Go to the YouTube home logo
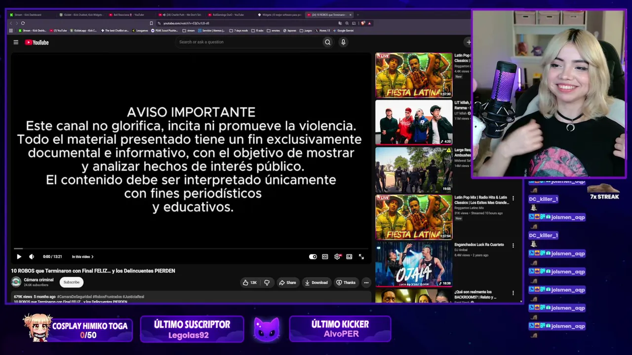632x355 pixels. coord(37,42)
